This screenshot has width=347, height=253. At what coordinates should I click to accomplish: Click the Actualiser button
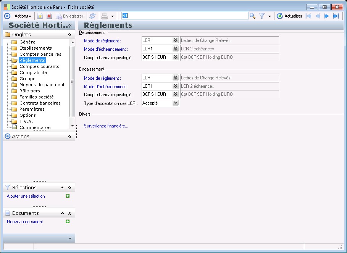pos(290,16)
